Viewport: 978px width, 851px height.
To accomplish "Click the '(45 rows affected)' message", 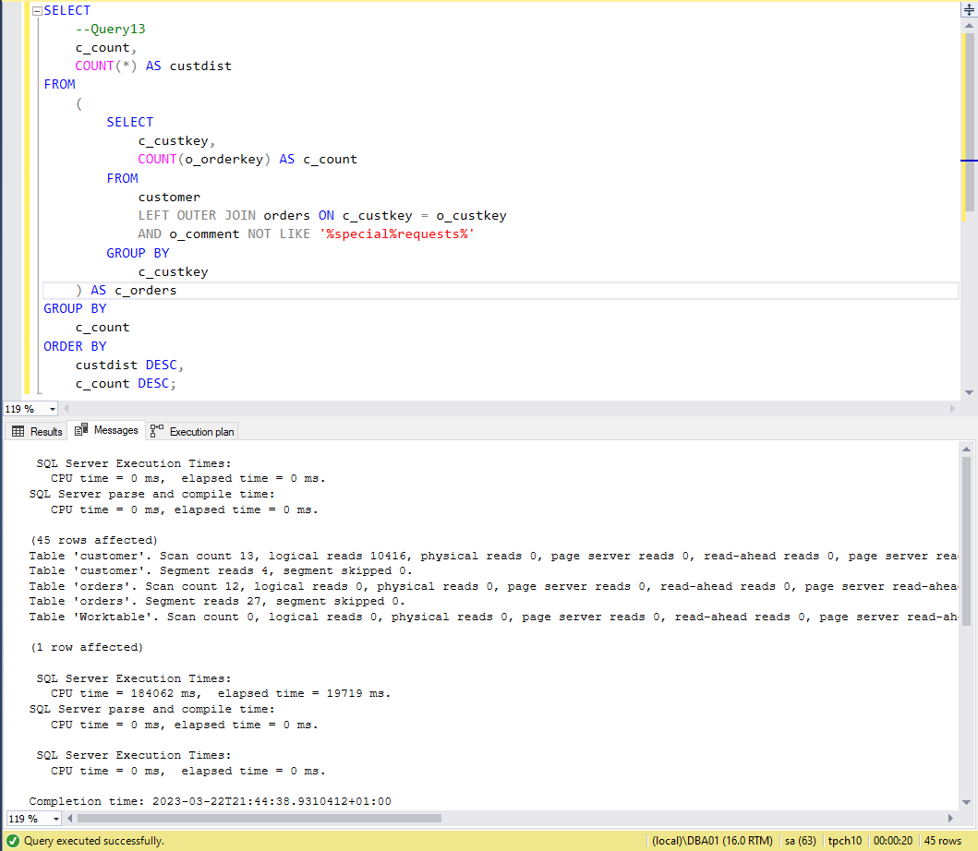I will tap(94, 541).
